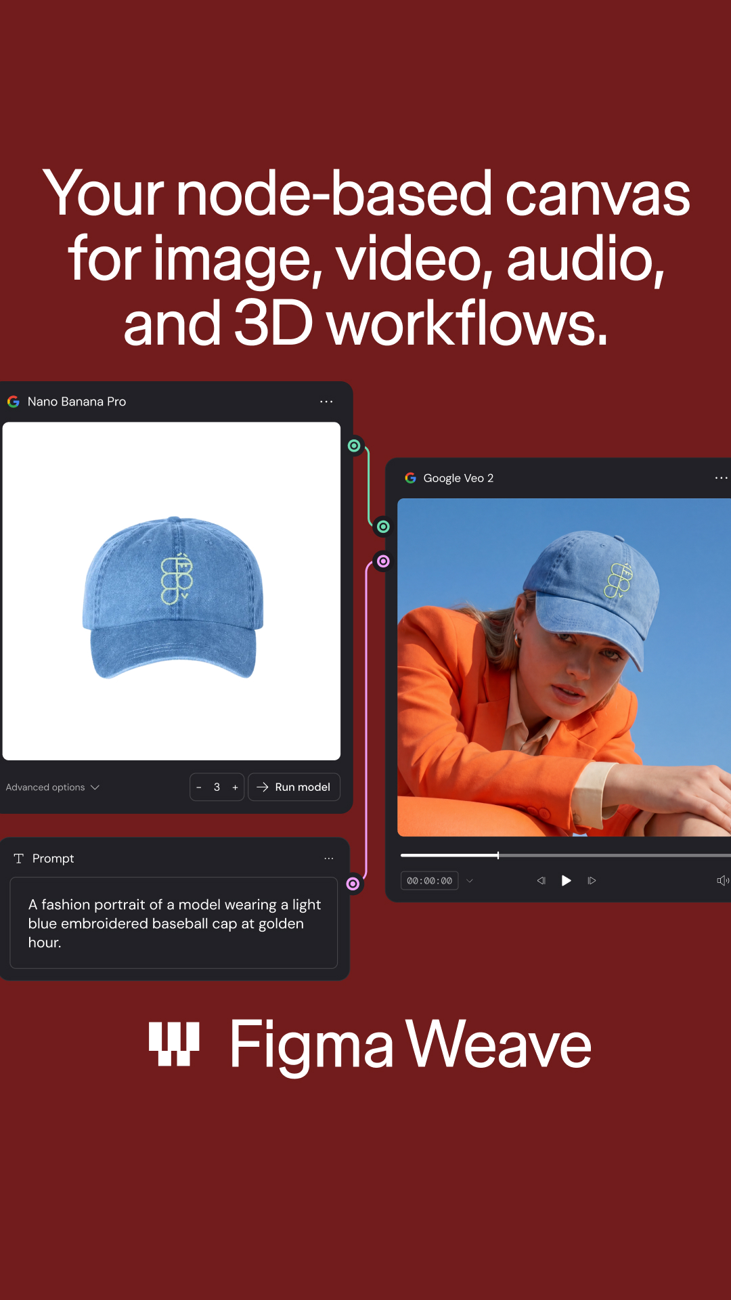Viewport: 731px width, 1300px height.
Task: Click the Prompt node title
Action: [x=53, y=859]
